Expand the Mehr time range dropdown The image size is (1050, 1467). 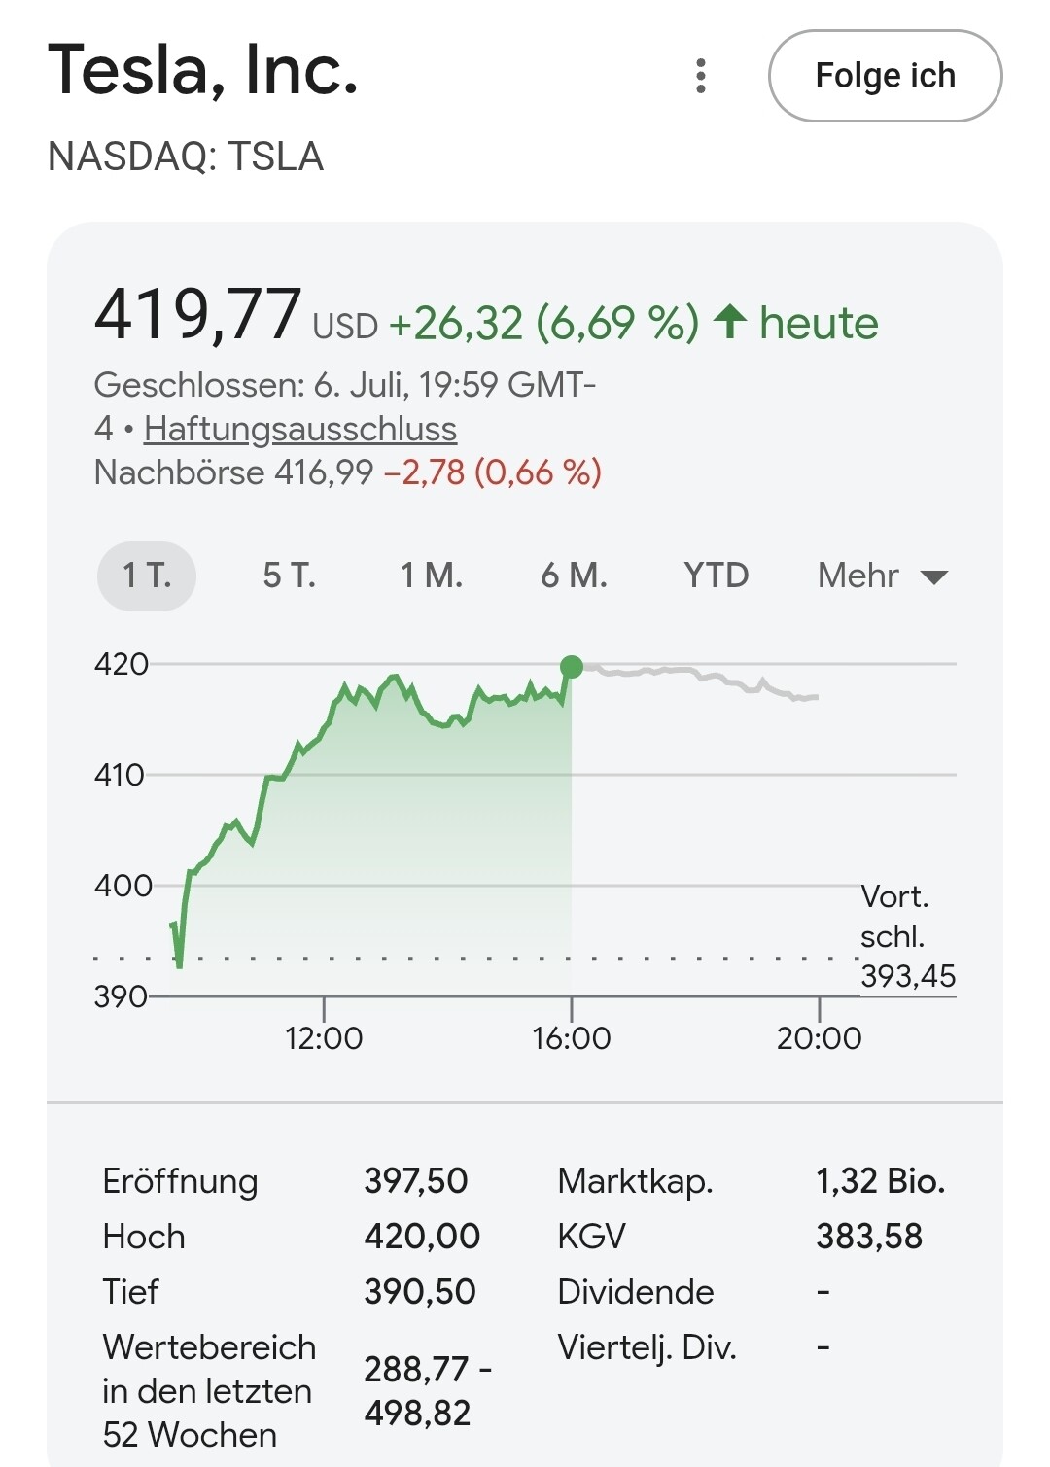click(883, 576)
